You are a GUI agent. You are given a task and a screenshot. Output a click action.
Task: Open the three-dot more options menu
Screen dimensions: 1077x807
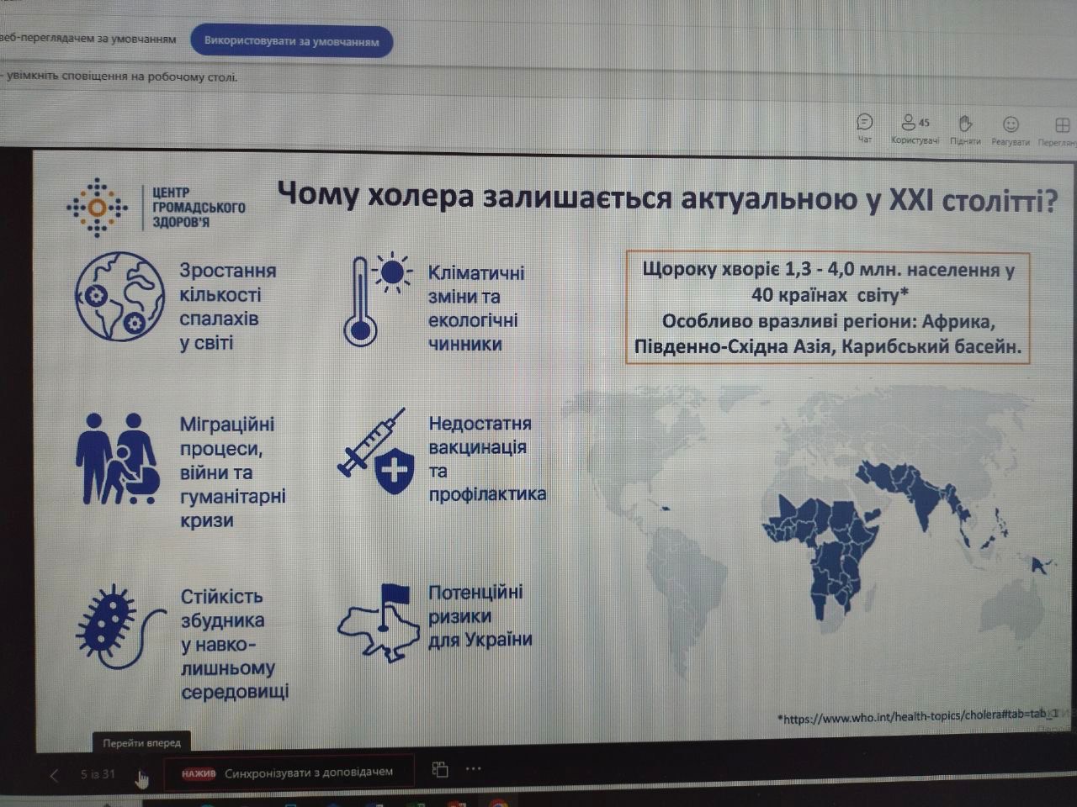coord(473,769)
